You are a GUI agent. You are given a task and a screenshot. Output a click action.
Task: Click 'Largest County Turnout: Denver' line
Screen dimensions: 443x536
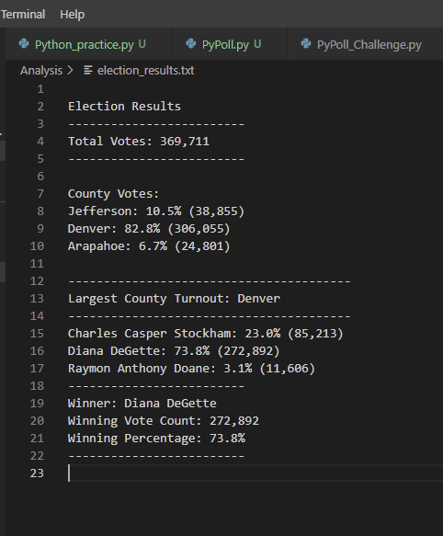[x=174, y=299]
